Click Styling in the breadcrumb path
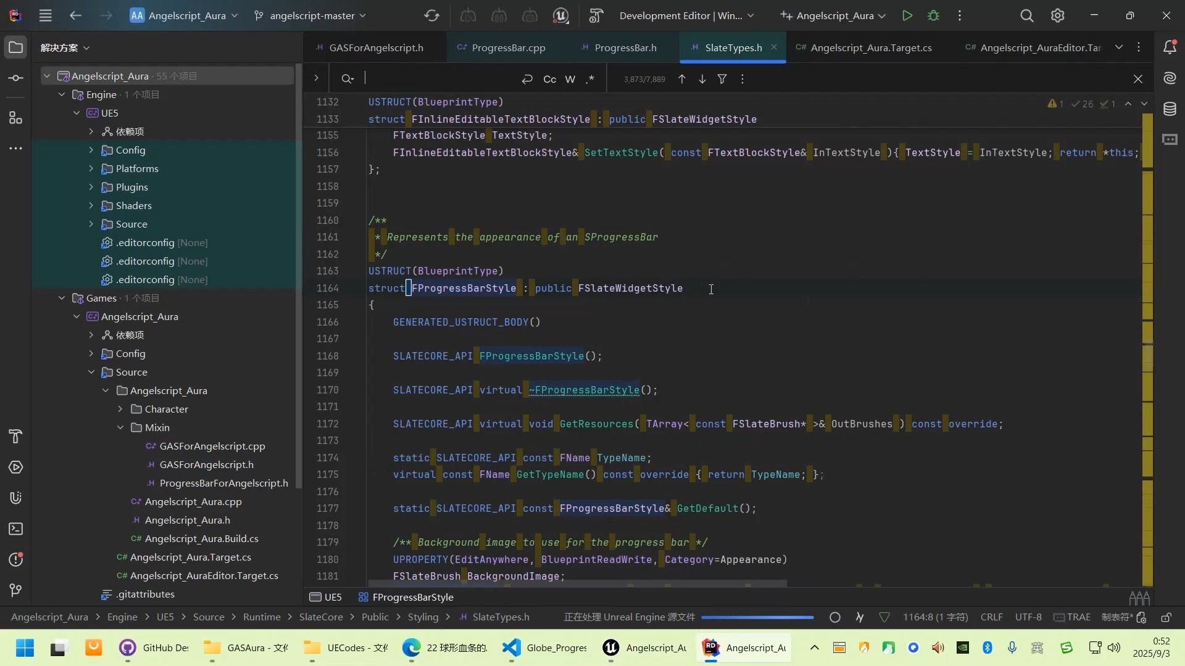 (422, 617)
